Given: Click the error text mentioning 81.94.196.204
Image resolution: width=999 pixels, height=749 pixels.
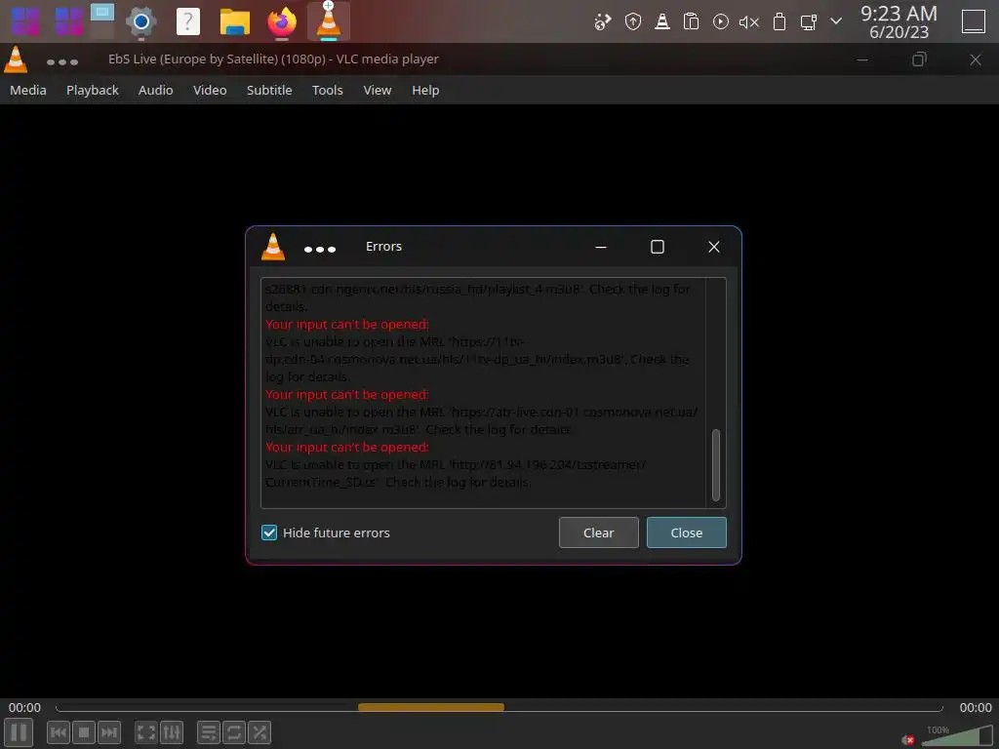Looking at the screenshot, I should (456, 473).
